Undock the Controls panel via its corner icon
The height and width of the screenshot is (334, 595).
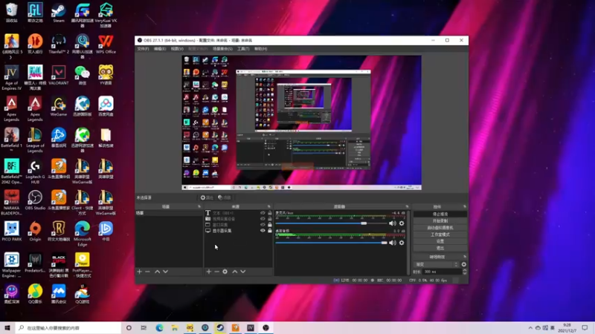pyautogui.click(x=464, y=207)
